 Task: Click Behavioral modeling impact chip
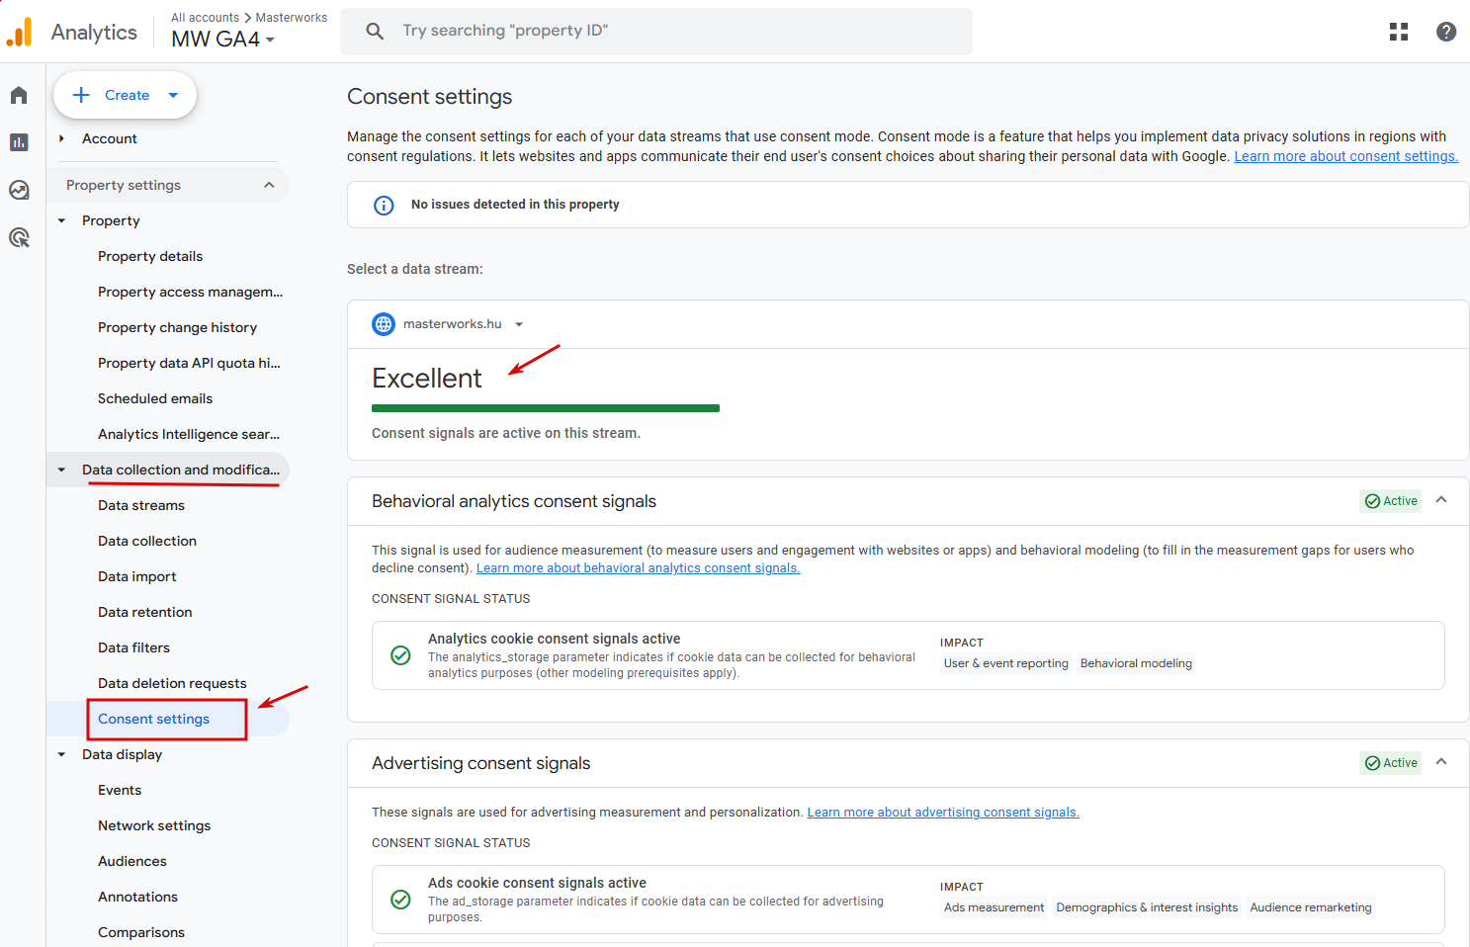coord(1136,663)
